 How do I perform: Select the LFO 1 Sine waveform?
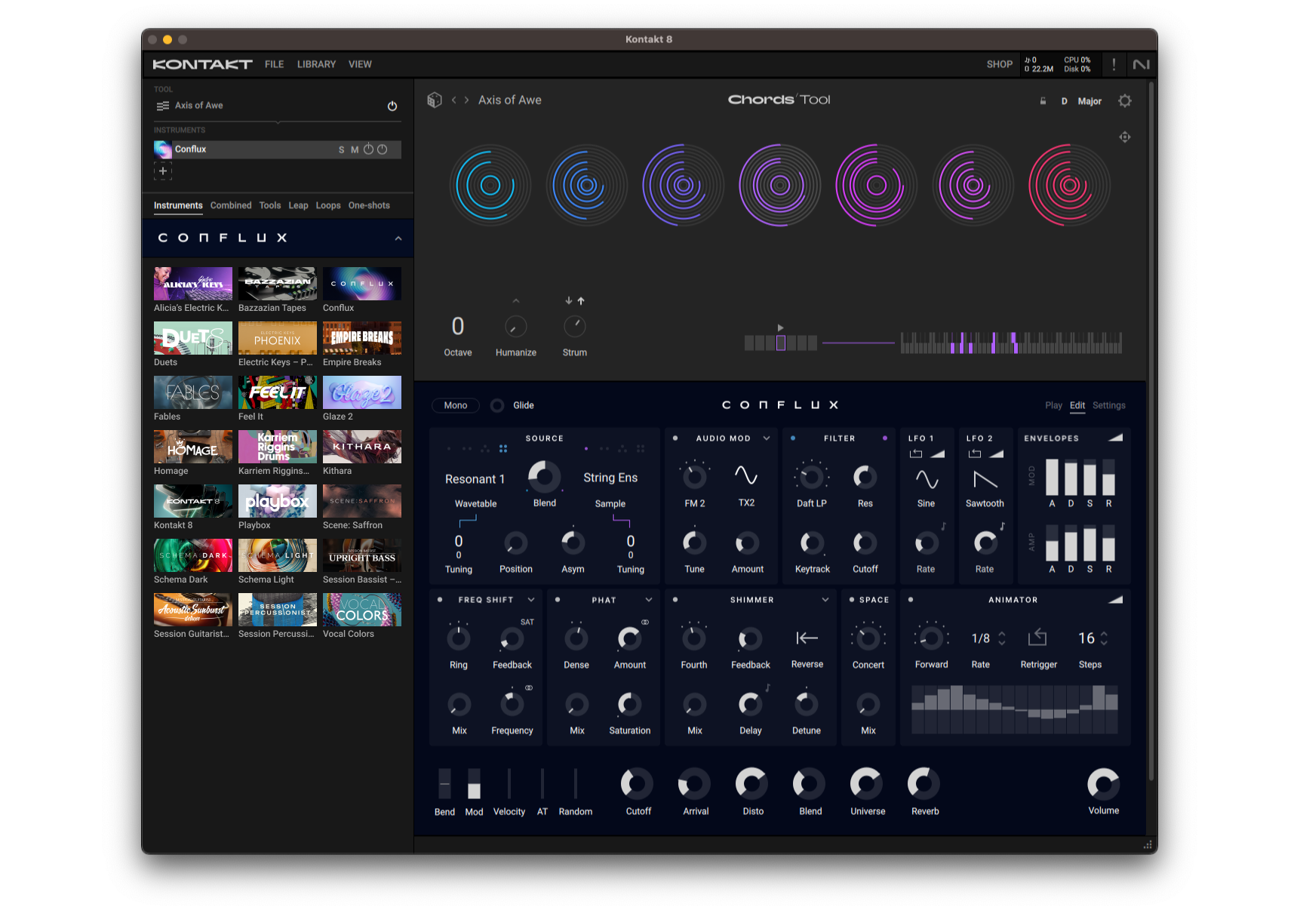pyautogui.click(x=927, y=480)
